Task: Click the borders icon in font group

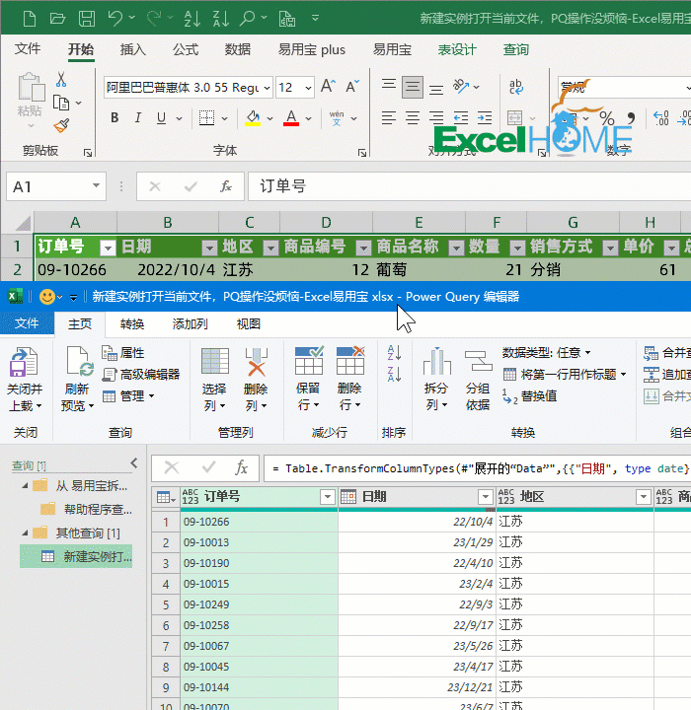Action: (x=206, y=118)
